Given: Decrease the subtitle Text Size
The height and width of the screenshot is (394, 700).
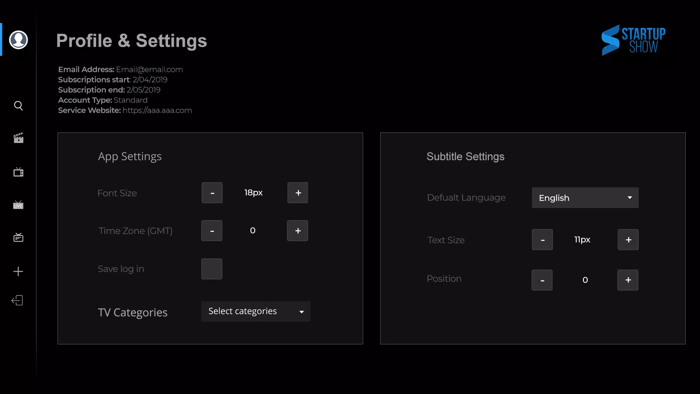Looking at the screenshot, I should (x=542, y=240).
